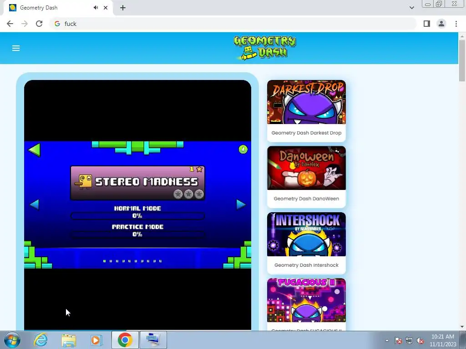Open Geometry Dash Darkest Drop thumbnail

pyautogui.click(x=306, y=102)
